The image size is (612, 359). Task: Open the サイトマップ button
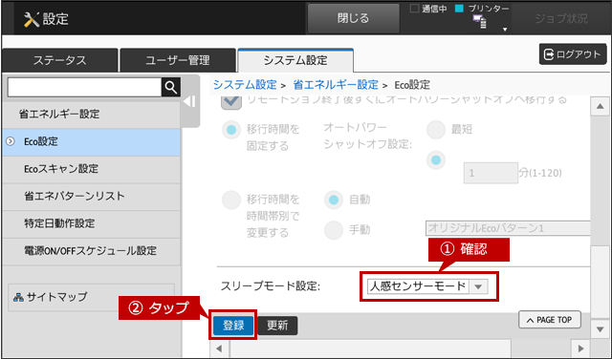pyautogui.click(x=92, y=297)
